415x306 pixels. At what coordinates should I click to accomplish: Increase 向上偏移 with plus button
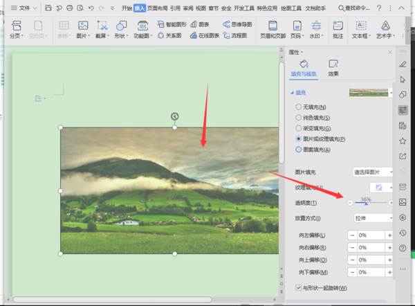tap(389, 260)
